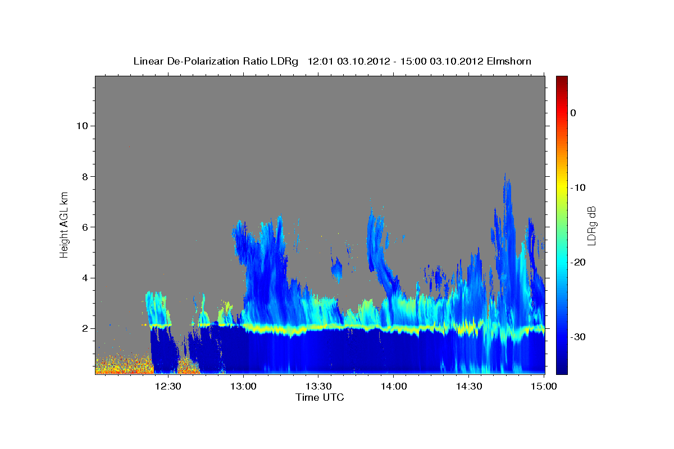Click the plot title 'Linear De-Polarization Ratio LDRg'
Viewport: 674px width, 449px height.
click(x=216, y=61)
